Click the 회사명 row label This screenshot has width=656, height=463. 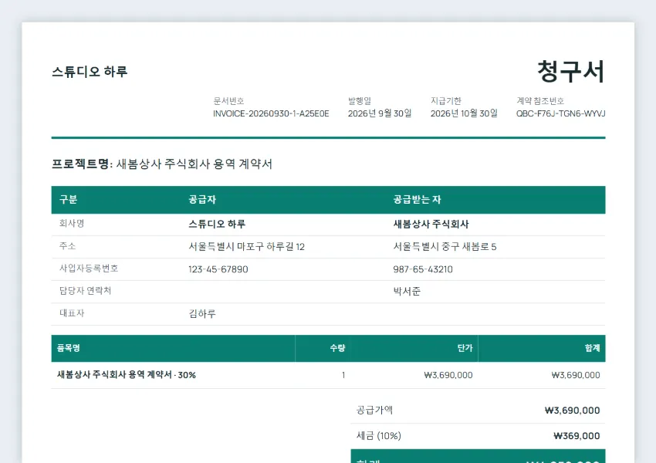click(72, 223)
